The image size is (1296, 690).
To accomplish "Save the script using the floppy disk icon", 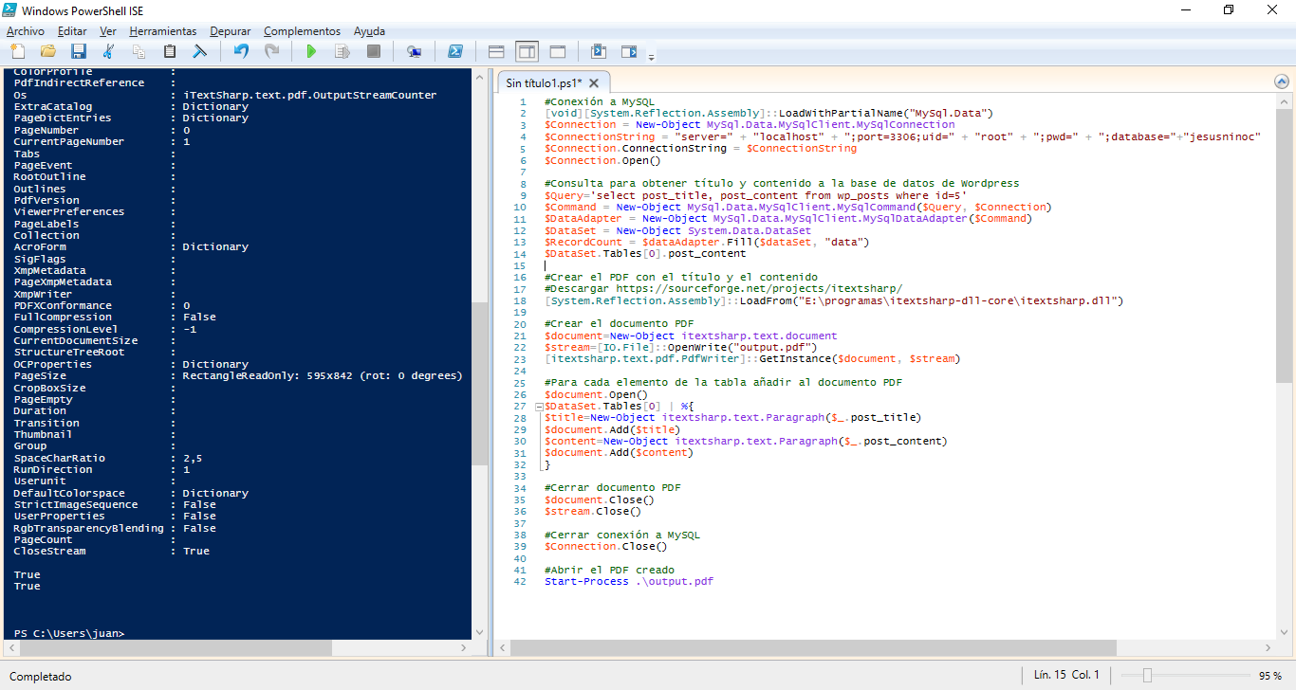I will pos(78,51).
